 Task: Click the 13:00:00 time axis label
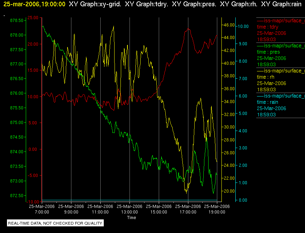coord(130,212)
